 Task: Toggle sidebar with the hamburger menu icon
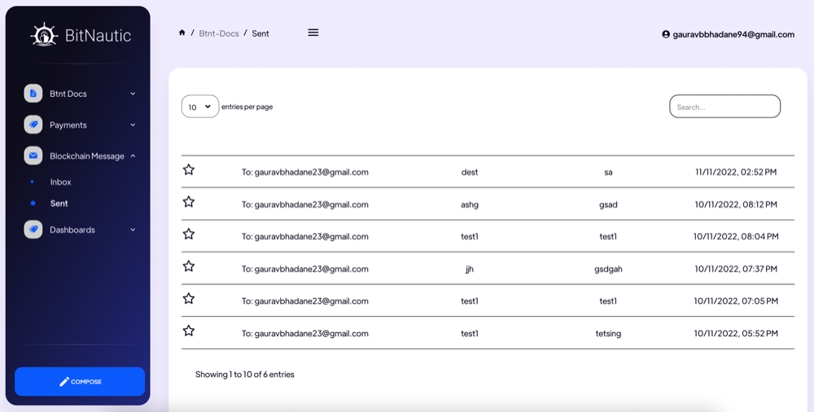click(313, 33)
